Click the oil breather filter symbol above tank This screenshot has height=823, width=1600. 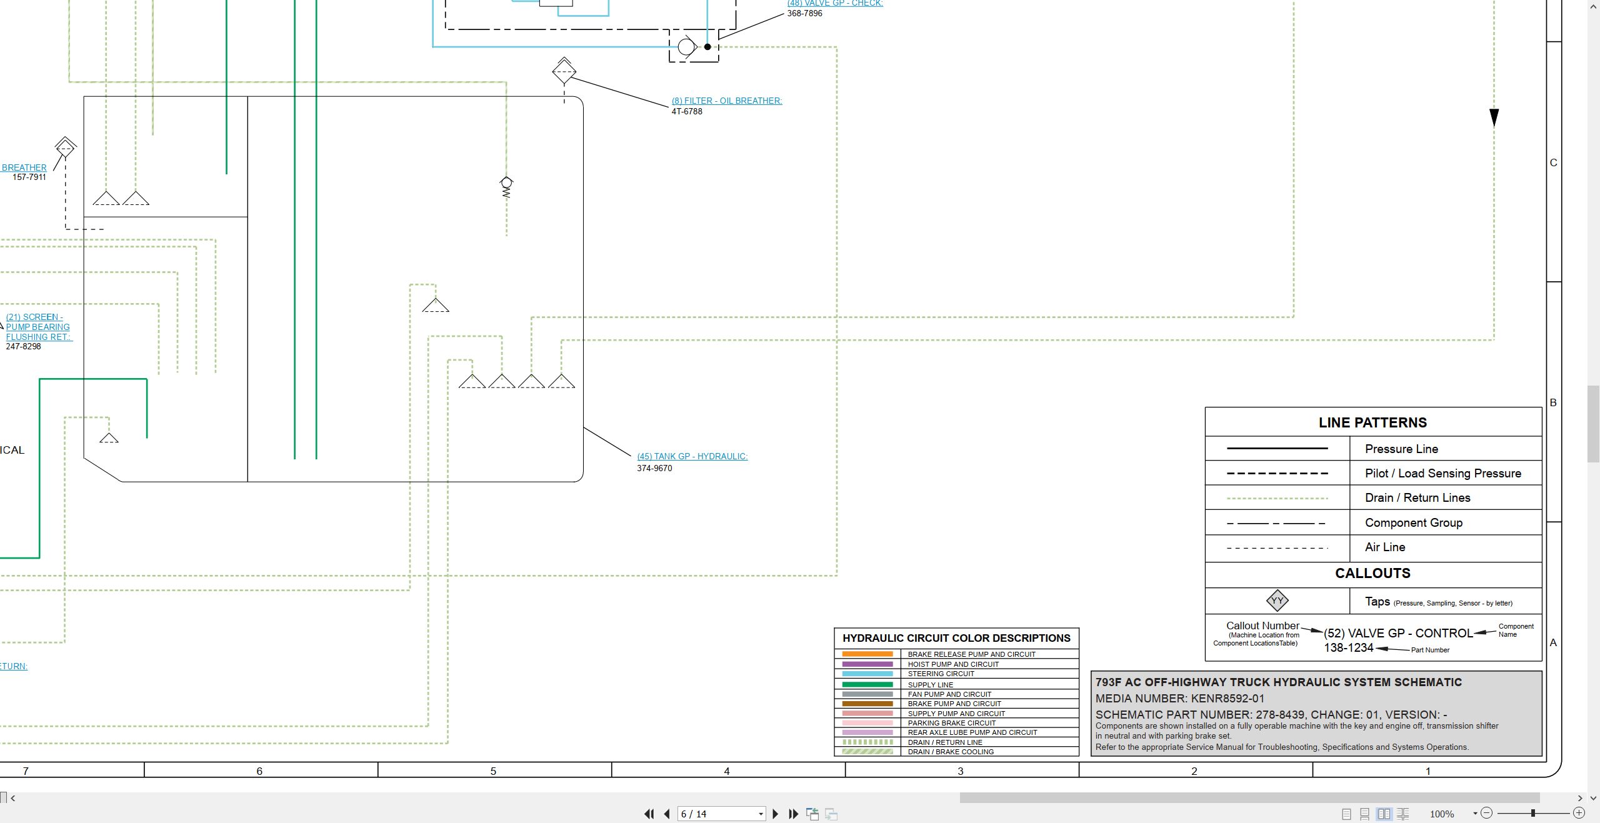(564, 71)
